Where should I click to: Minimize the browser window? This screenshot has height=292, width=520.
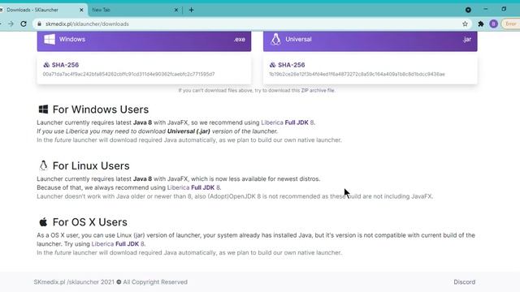coord(486,9)
